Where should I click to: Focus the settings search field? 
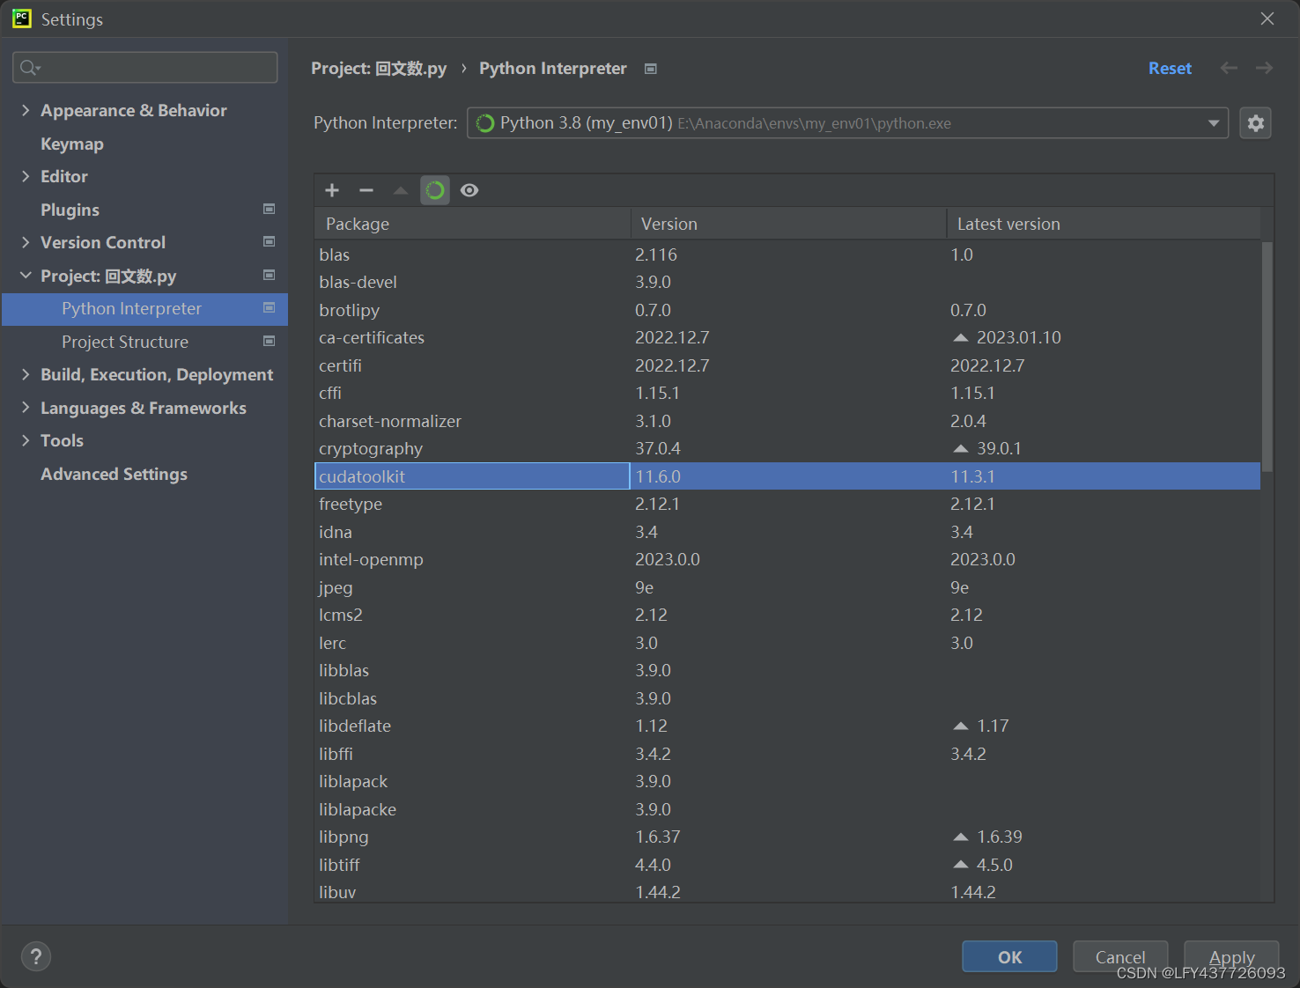[x=145, y=68]
